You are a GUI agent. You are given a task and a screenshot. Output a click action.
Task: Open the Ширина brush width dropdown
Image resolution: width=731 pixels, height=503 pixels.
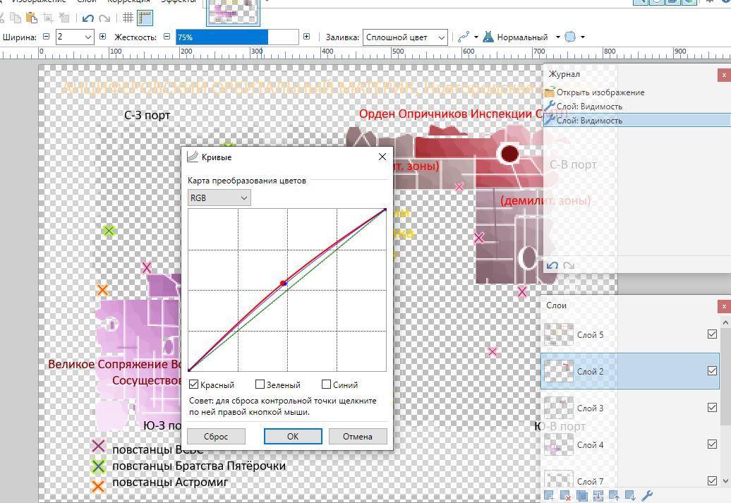coord(87,37)
